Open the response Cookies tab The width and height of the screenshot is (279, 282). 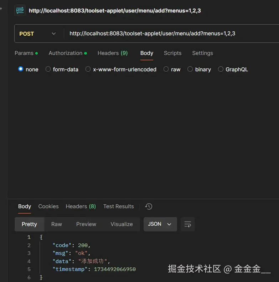point(48,206)
